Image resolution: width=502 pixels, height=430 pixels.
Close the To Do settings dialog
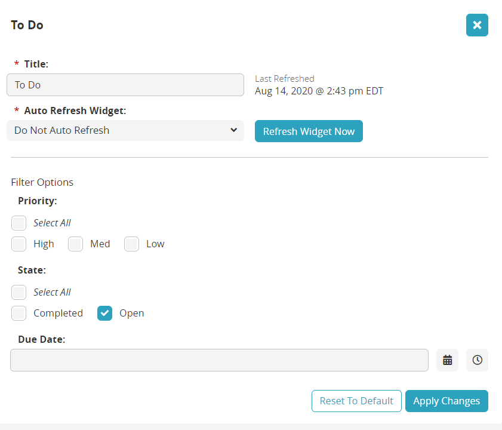pos(477,25)
